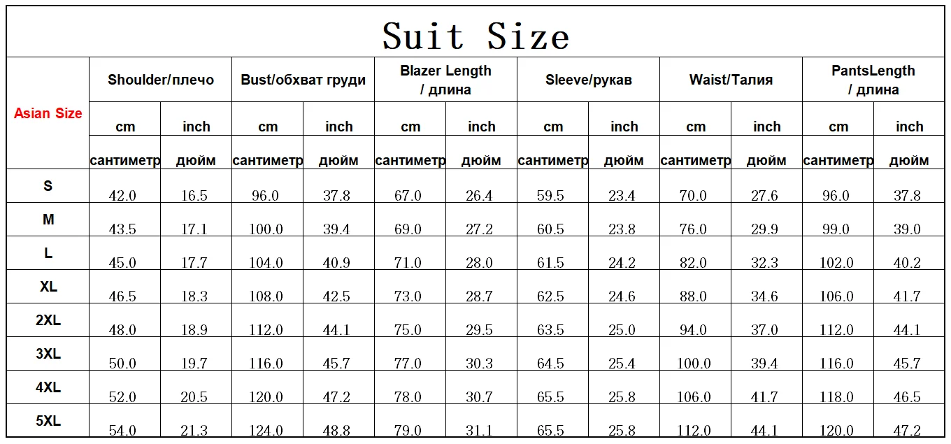
Task: Select the XL row label
Action: pyautogui.click(x=48, y=287)
